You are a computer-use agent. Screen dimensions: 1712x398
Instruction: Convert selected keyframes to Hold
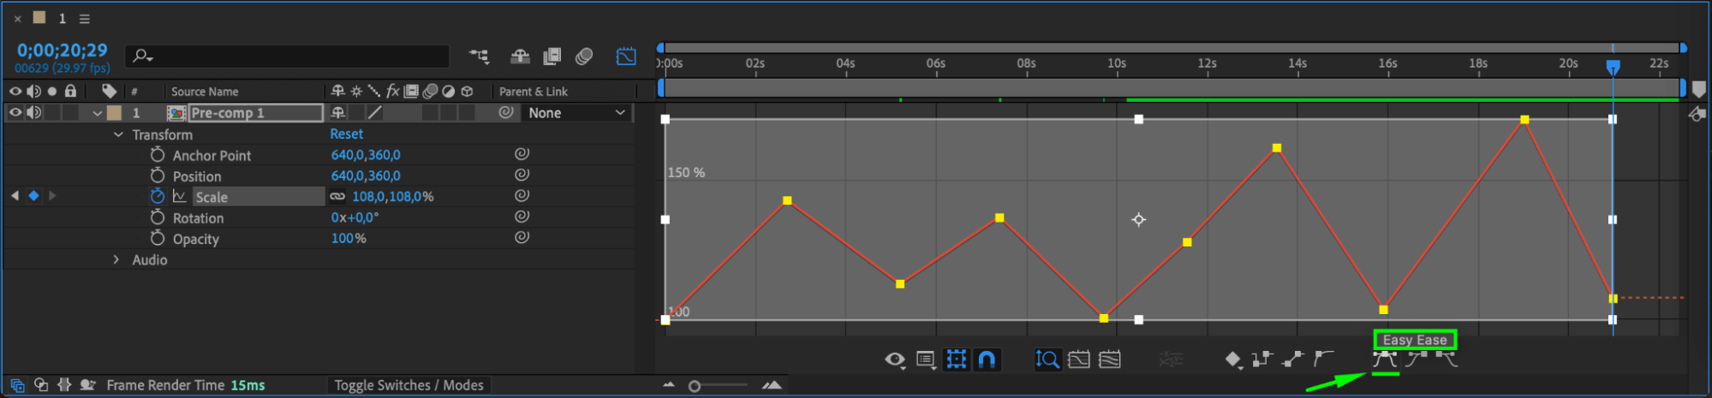[1261, 359]
